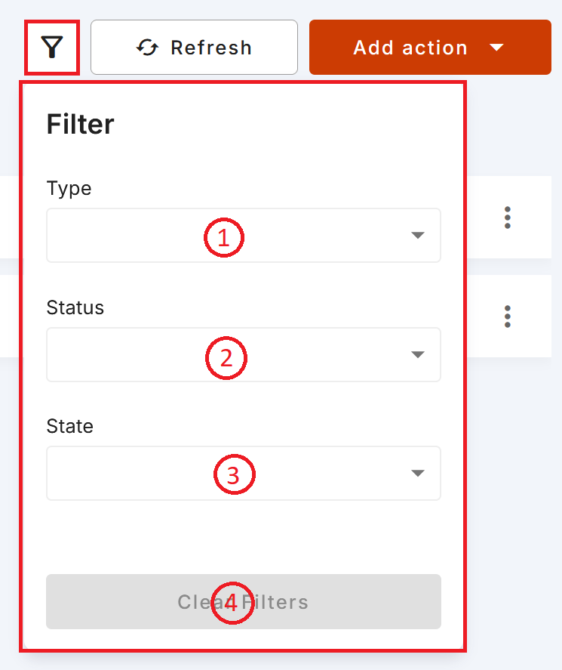Click the circular arrows refresh icon
The height and width of the screenshot is (670, 562).
147,48
